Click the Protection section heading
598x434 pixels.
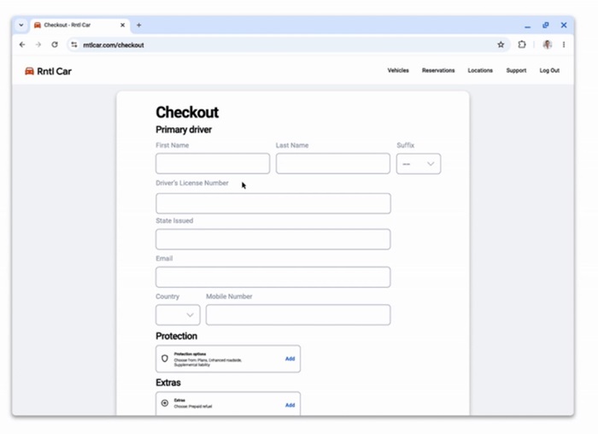[x=176, y=336]
